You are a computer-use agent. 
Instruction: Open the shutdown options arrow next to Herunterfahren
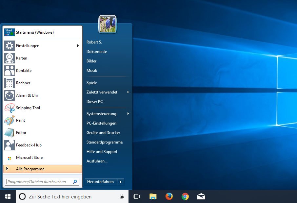pyautogui.click(x=121, y=182)
